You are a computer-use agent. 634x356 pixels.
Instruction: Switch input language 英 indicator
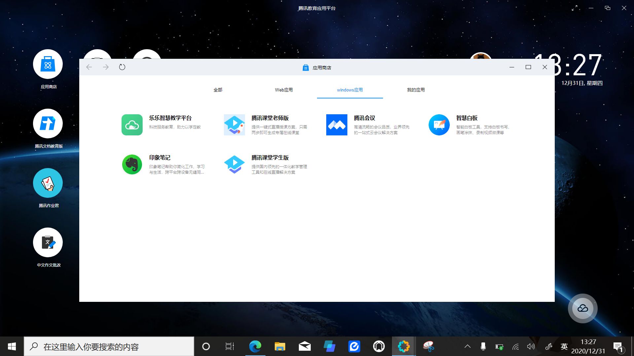(564, 346)
